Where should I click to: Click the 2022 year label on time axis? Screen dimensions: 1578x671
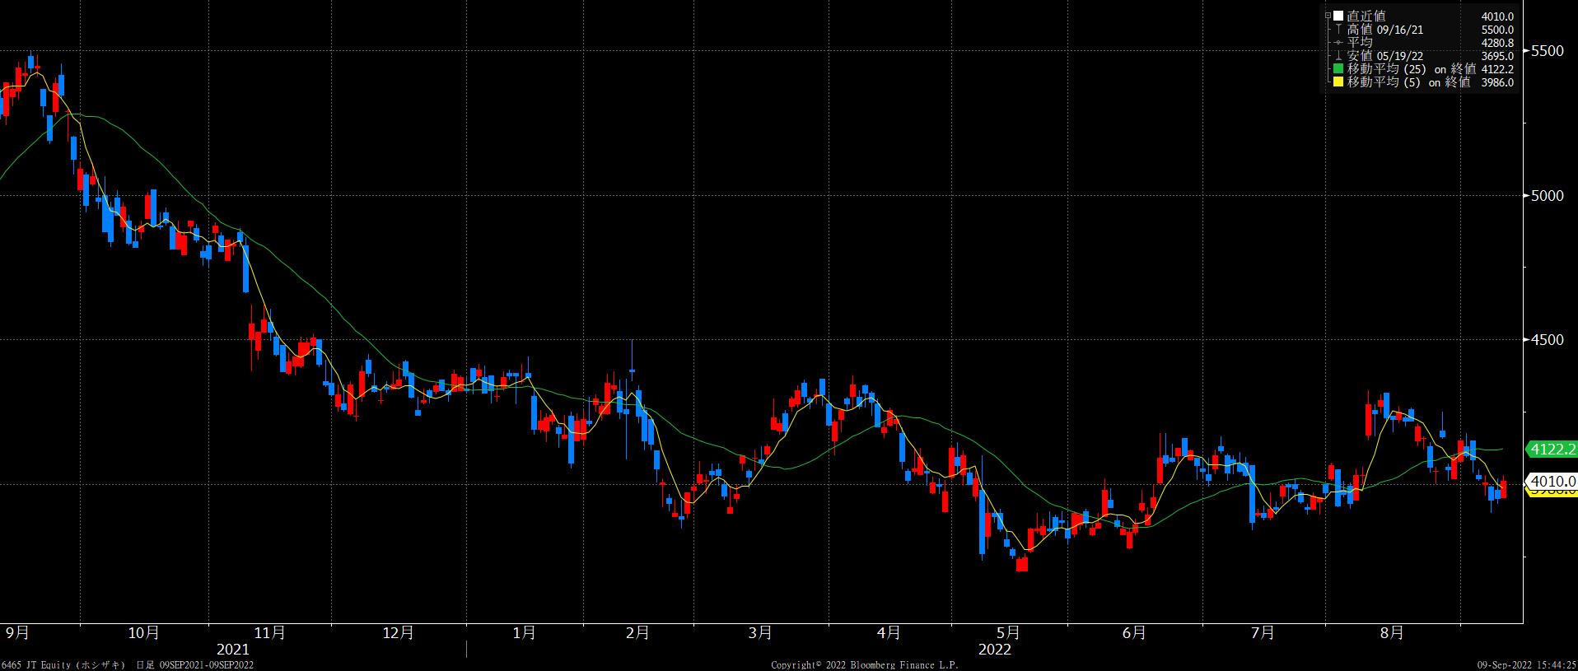pyautogui.click(x=994, y=650)
